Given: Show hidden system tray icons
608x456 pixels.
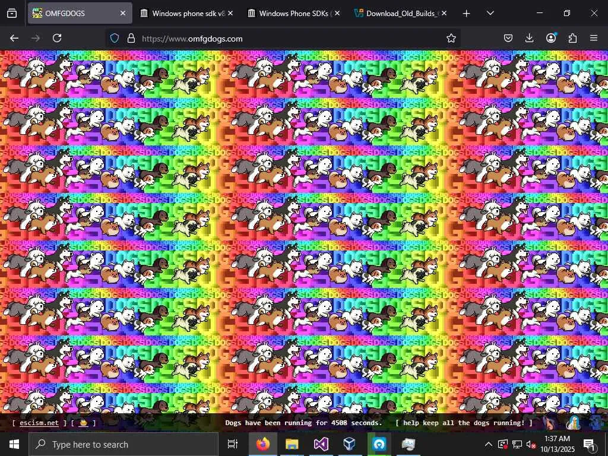Looking at the screenshot, I should pos(489,444).
